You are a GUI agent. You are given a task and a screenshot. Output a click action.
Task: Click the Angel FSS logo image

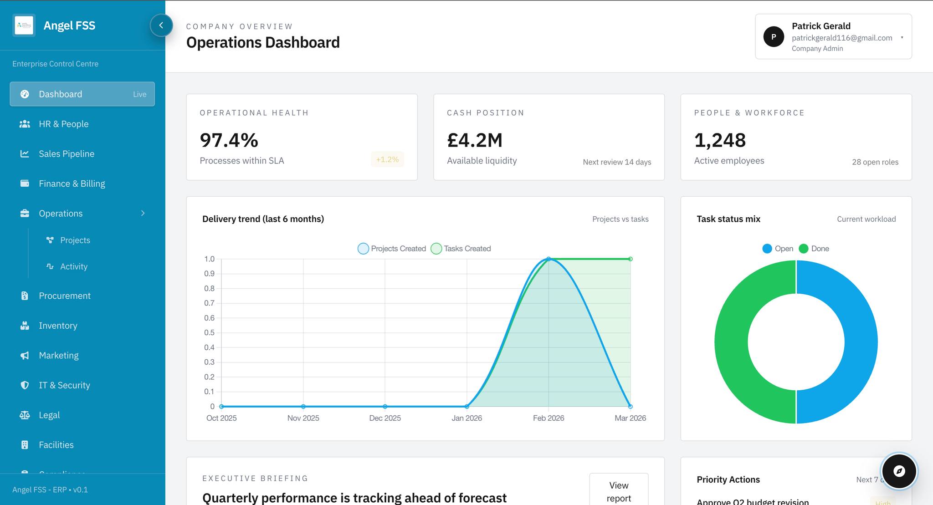[x=24, y=26]
